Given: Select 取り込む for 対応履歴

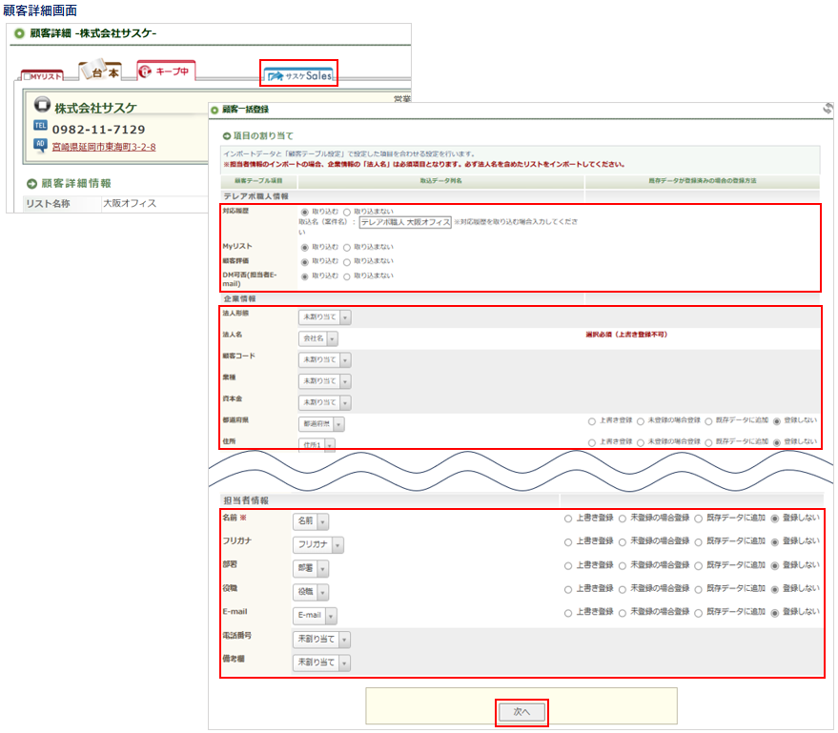Looking at the screenshot, I should coord(305,213).
